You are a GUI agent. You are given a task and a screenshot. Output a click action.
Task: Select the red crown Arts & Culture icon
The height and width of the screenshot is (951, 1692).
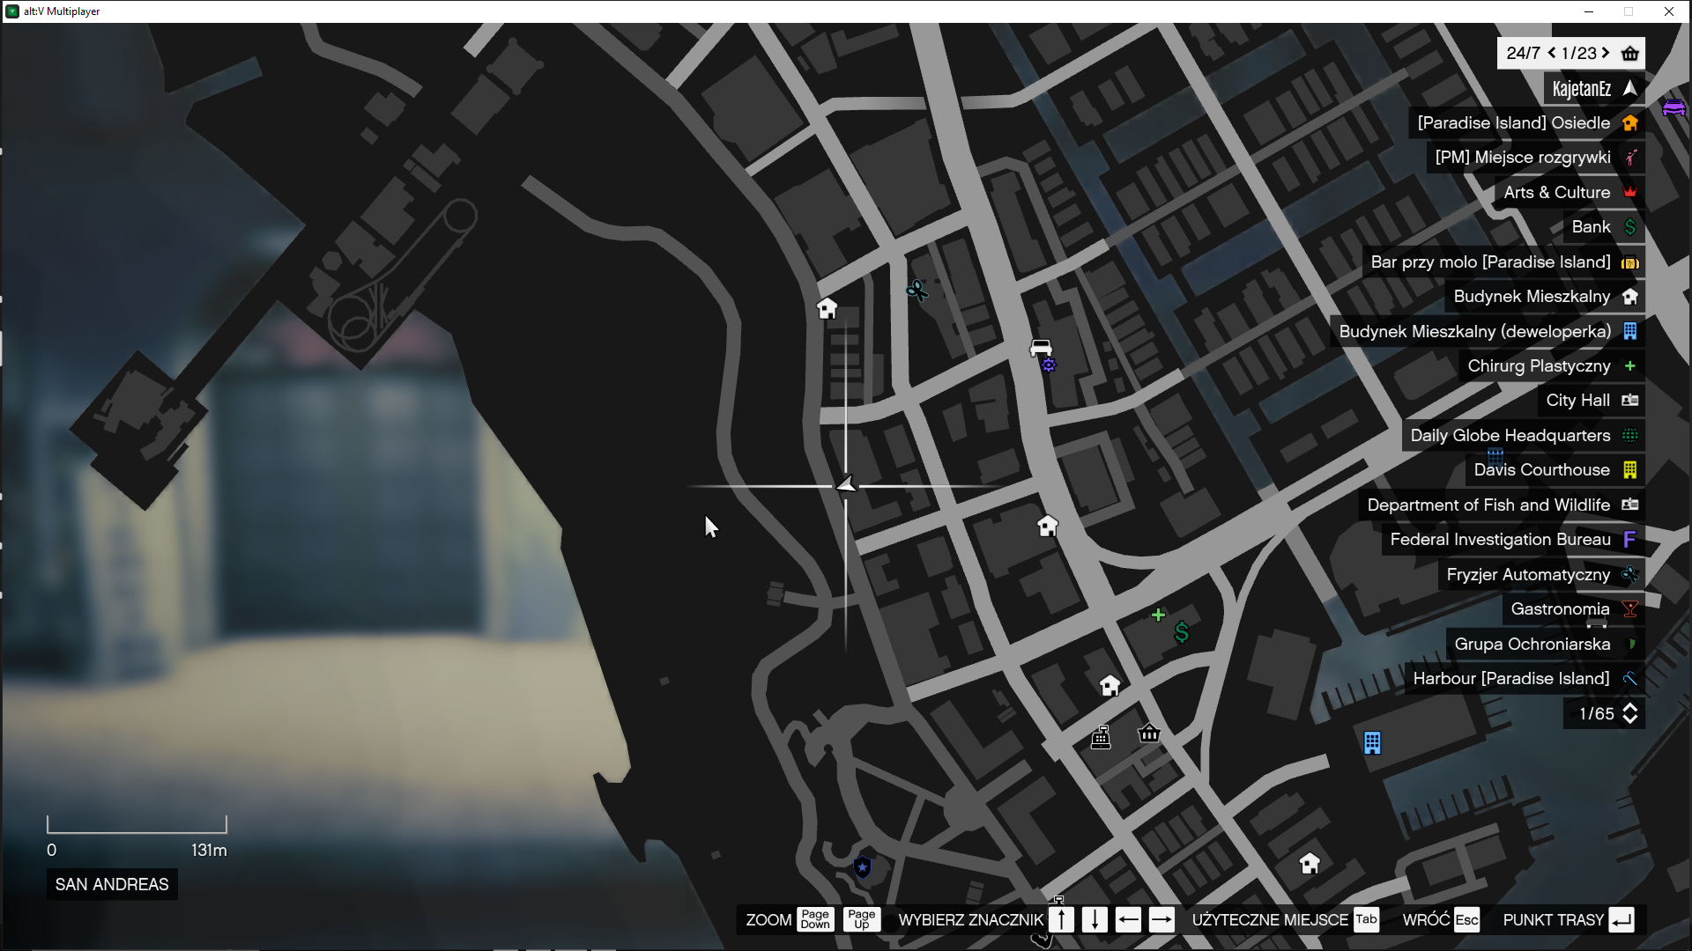click(1630, 192)
